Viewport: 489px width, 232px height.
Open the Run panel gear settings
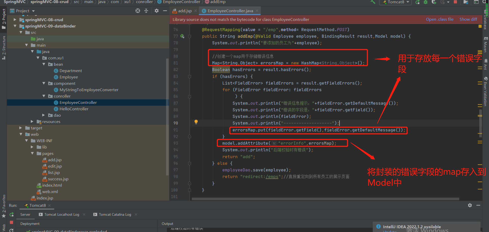point(470,205)
